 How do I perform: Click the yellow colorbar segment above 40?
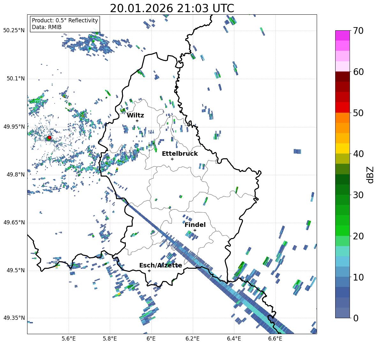(342, 148)
